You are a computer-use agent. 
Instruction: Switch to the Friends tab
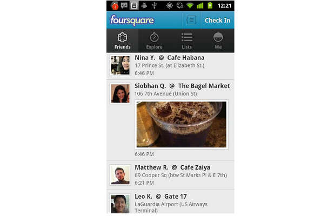pyautogui.click(x=123, y=40)
